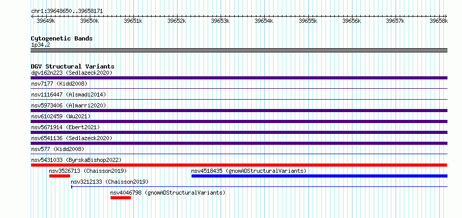Click the 39651k ruler tick label
Screen dimensions: 462x218
point(133,21)
